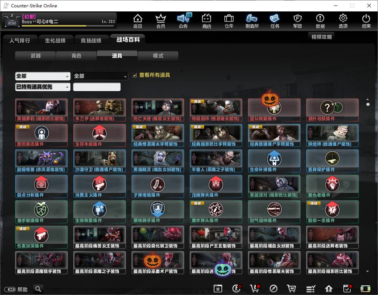Viewport: 378px width, 295px height.
Task: Open the 制造所 crafting icon
Action: 252,21
